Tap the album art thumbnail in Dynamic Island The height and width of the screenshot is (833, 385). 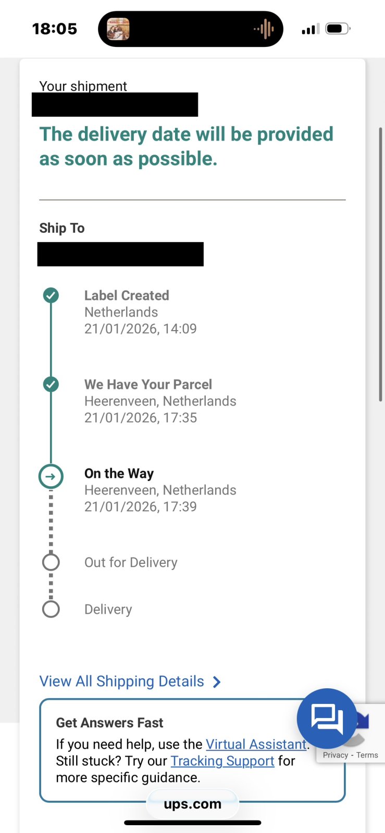tap(118, 29)
